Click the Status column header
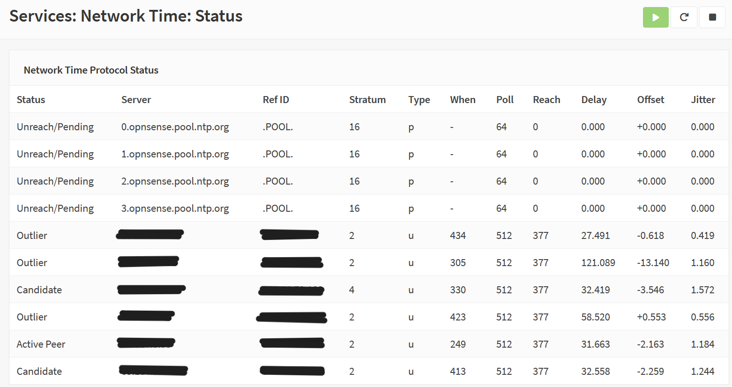Viewport: 732px width, 387px height. click(x=31, y=100)
